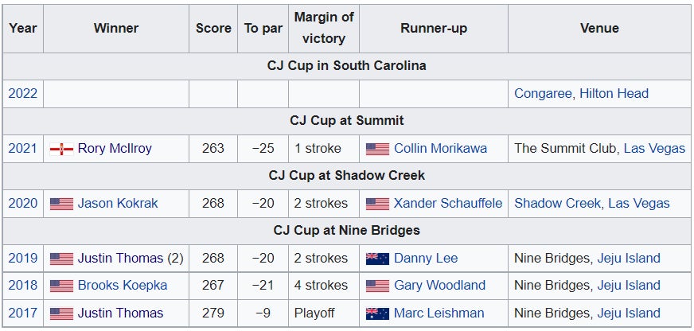The height and width of the screenshot is (331, 694).
Task: Follow the Las Vegas link in 2021 row
Action: [654, 149]
